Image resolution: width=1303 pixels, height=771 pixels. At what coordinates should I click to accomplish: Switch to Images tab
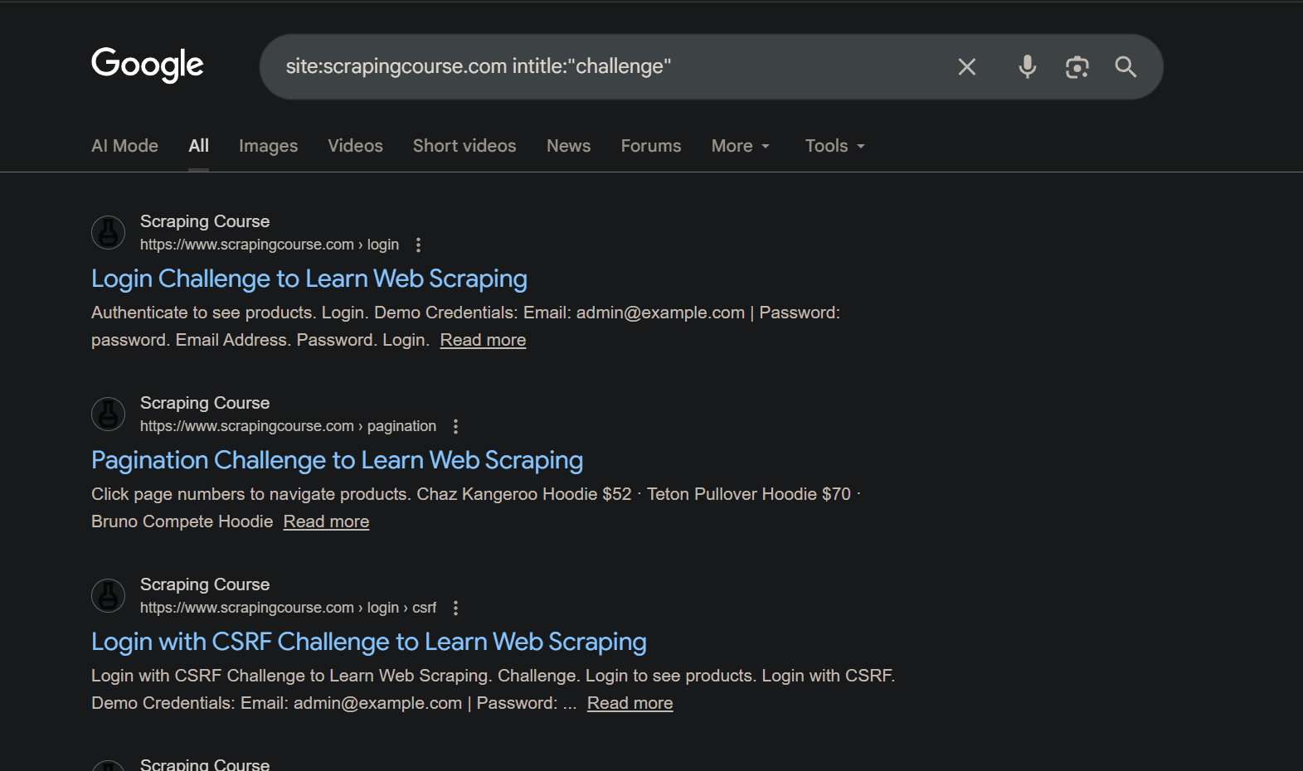point(268,146)
